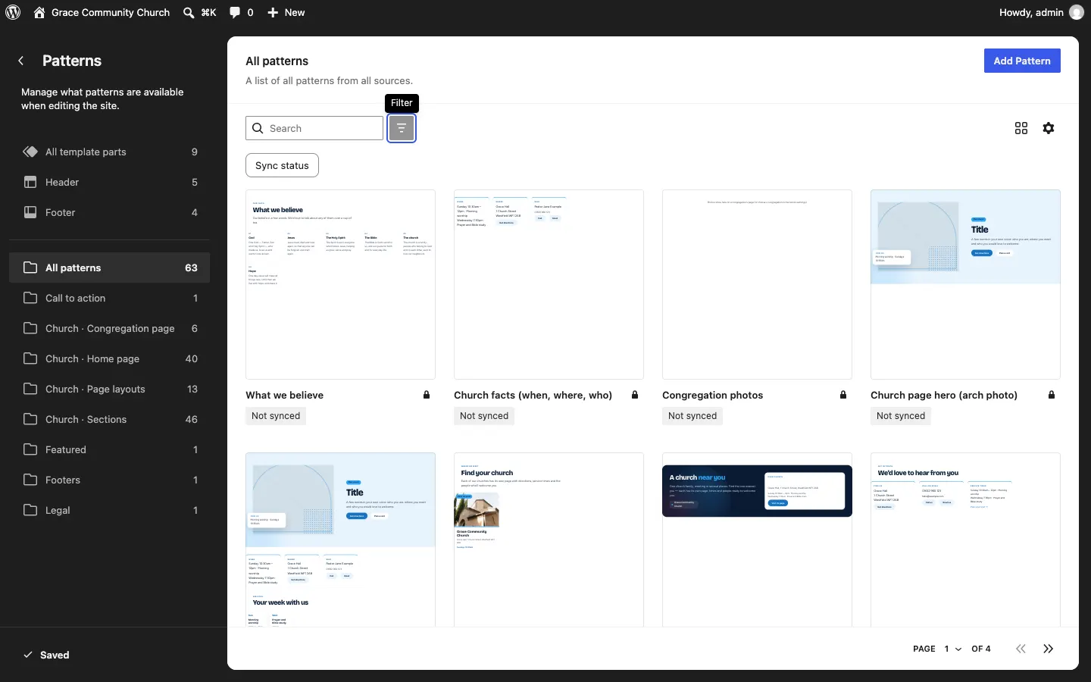Open Church facts (when, where, who) thumbnail
The image size is (1091, 682).
click(549, 284)
